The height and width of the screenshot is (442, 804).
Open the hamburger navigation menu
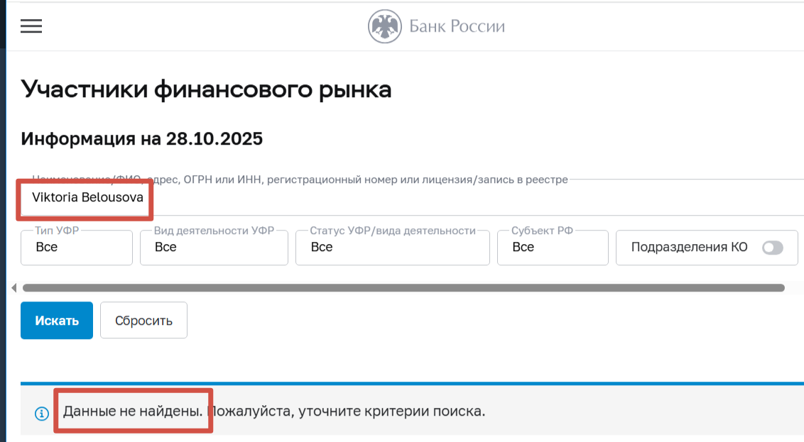30,26
